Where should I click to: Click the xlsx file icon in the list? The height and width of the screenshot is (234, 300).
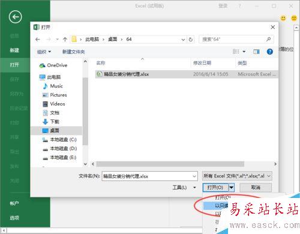pos(100,74)
